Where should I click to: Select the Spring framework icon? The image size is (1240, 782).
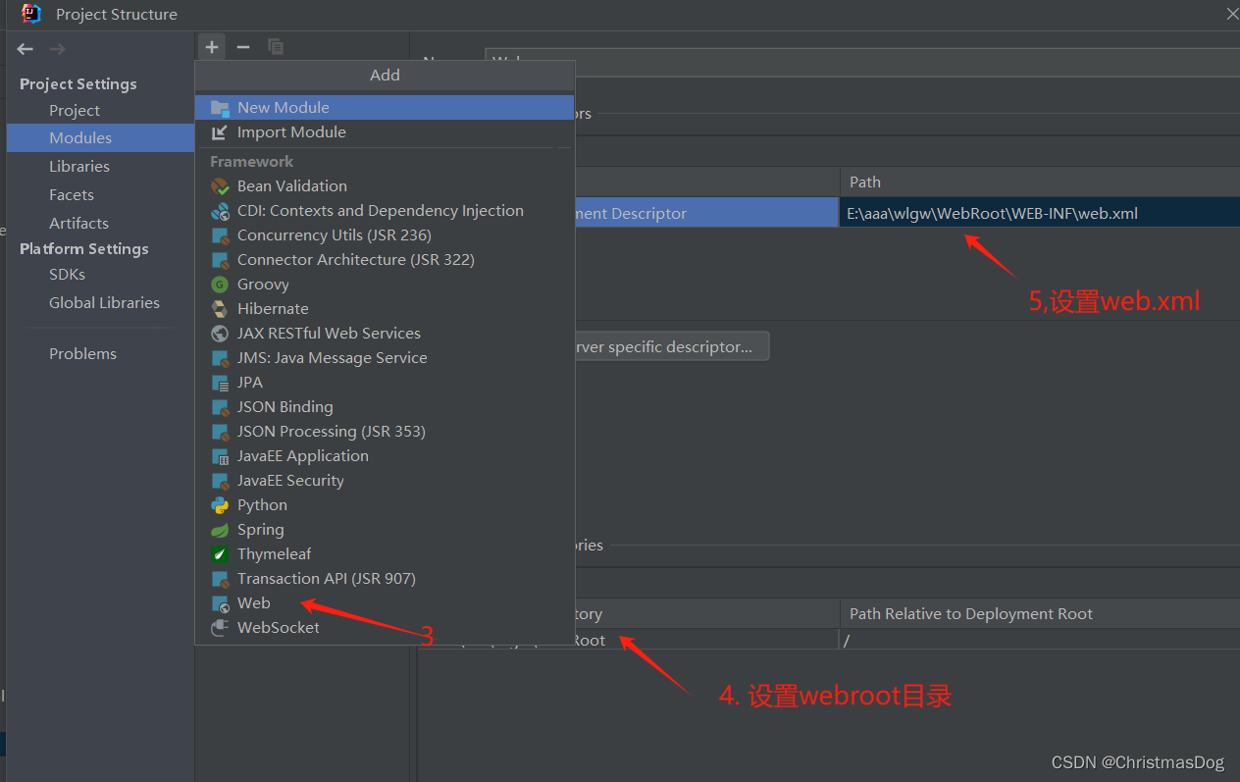tap(218, 529)
